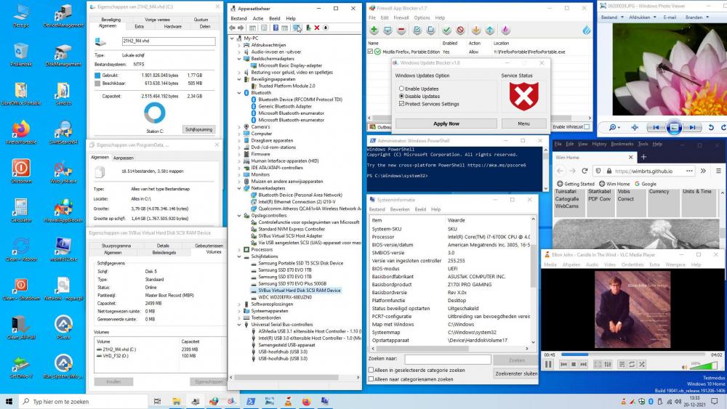Open extended settings in VLC Media Player
The height and width of the screenshot is (409, 727).
(x=608, y=365)
